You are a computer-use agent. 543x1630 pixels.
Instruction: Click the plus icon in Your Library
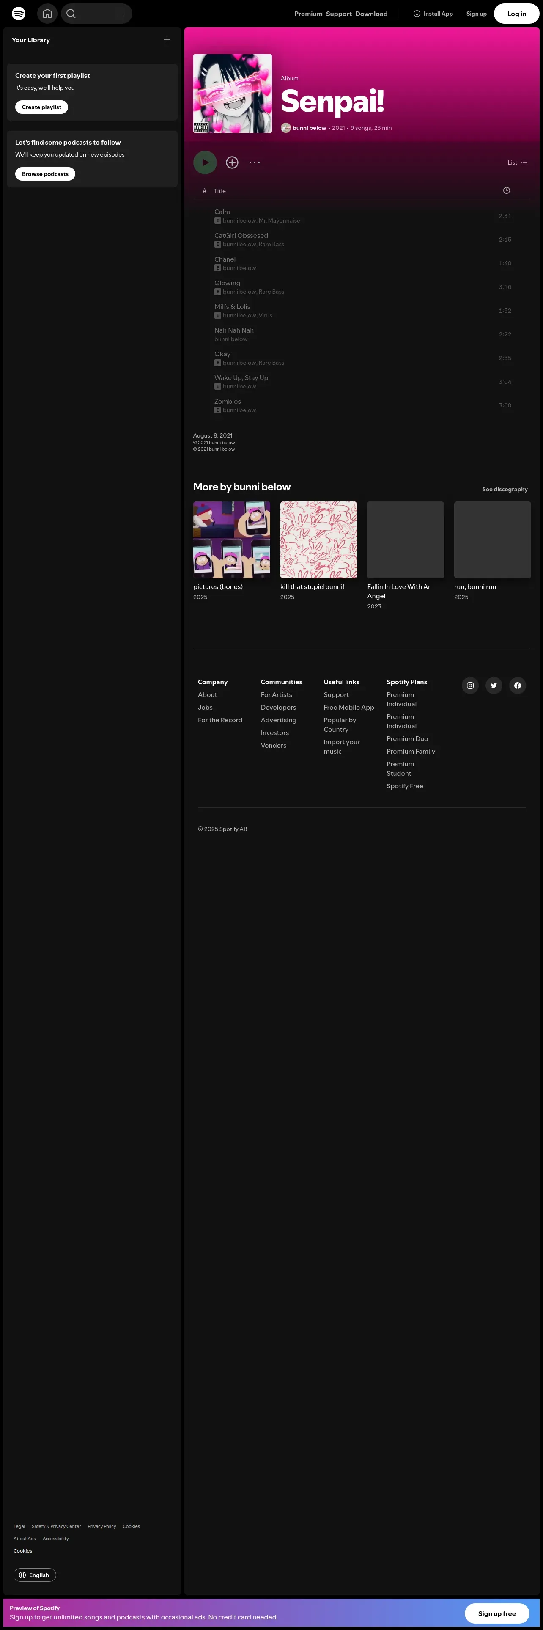point(167,40)
